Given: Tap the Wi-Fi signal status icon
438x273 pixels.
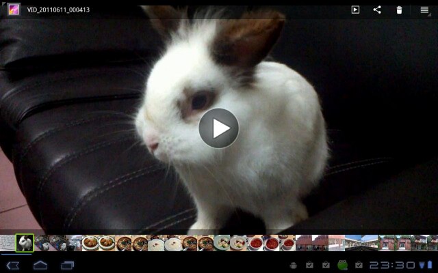Looking at the screenshot, I should coord(422,265).
